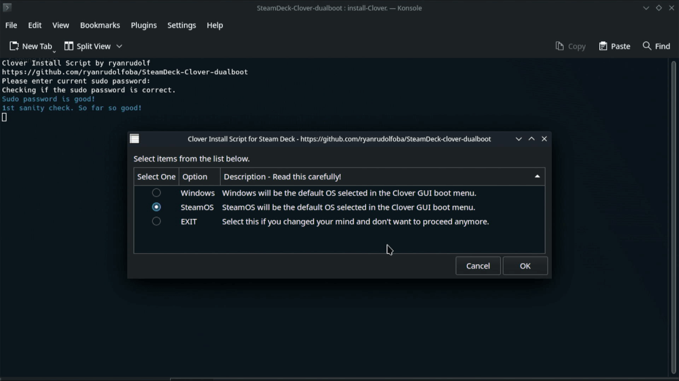Click the GitHub URL line in terminal
Screen dimensions: 679x381
[x=125, y=72]
